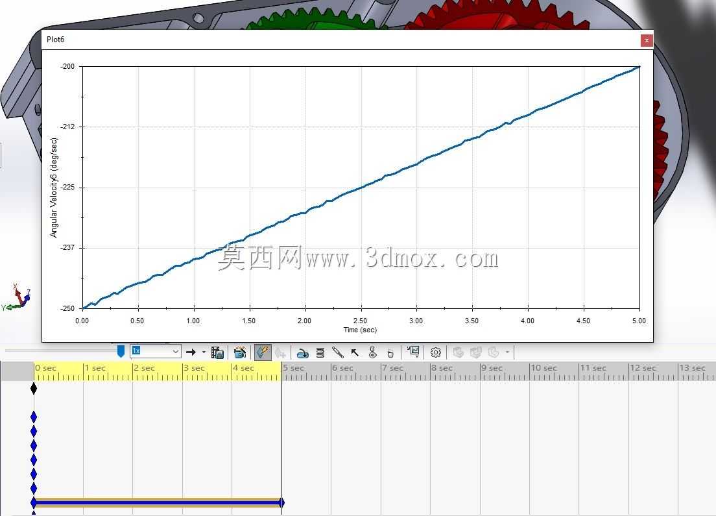Click the first grayed simulation setup icon
Screen dimensions: 716x516
point(458,352)
